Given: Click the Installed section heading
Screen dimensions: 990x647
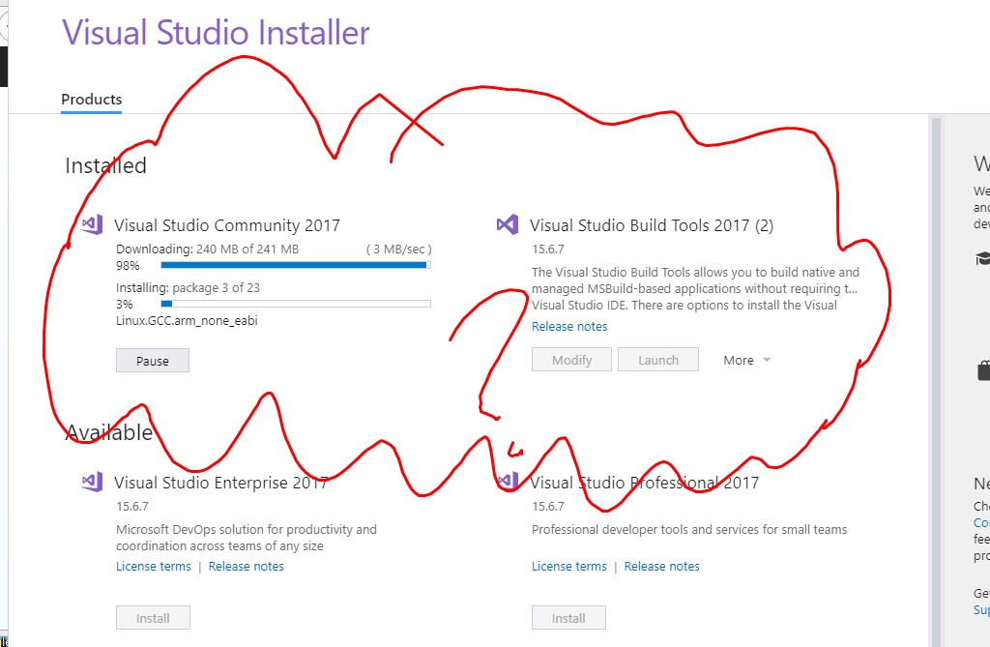Looking at the screenshot, I should [x=106, y=165].
